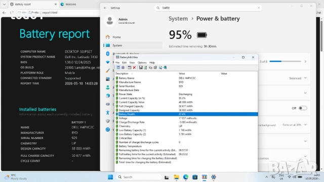This screenshot has width=324, height=182.
Task: Click the first BatteryInfoView toolbar icon
Action: coord(118,67)
